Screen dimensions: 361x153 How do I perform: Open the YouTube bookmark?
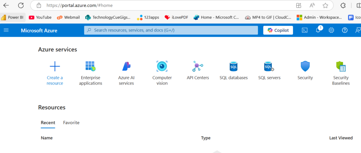pos(40,17)
